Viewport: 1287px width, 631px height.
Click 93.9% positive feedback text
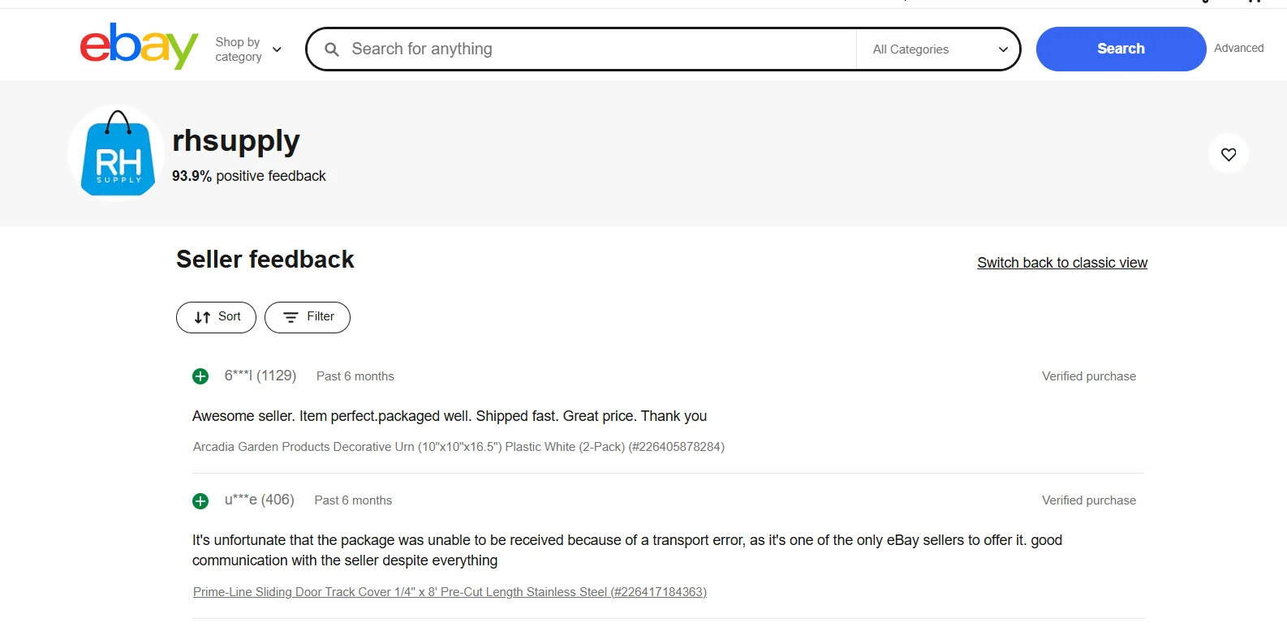[x=249, y=176]
